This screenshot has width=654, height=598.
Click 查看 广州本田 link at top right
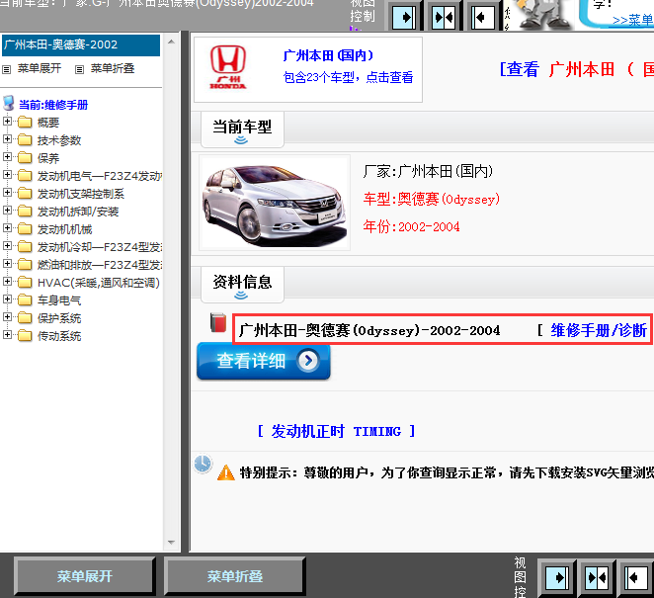(576, 69)
